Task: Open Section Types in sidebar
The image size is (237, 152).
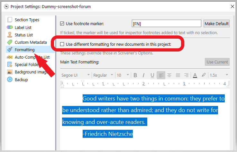Action: (27, 20)
